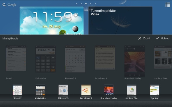
Task: Select E-mail mini app icon in bottom tray
Action: click(17, 90)
